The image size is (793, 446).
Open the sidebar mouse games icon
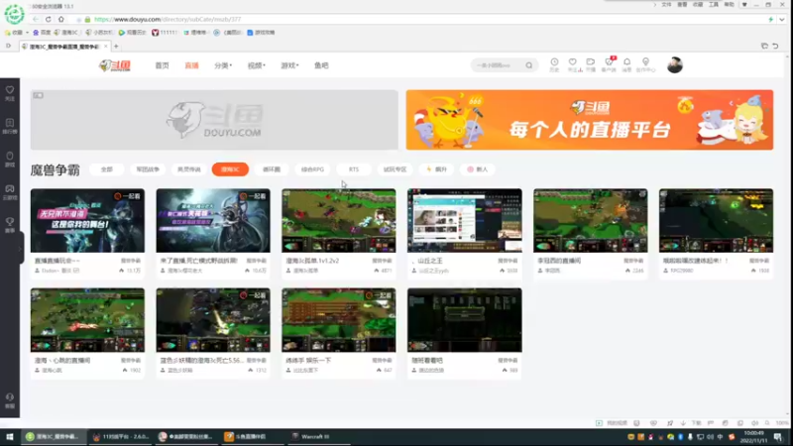(10, 159)
